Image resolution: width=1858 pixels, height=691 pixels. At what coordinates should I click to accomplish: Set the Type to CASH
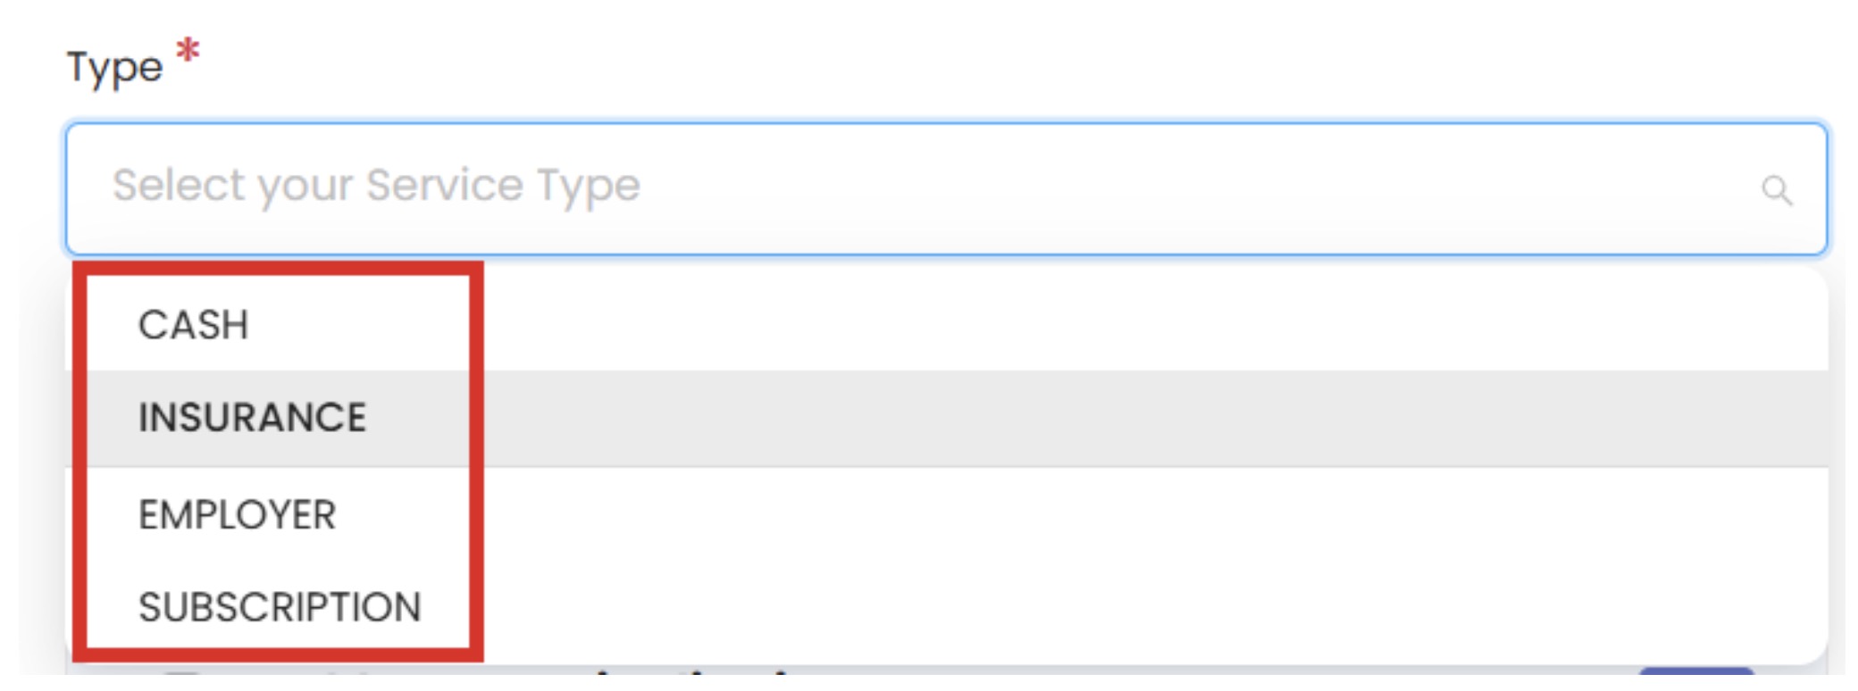coord(194,325)
